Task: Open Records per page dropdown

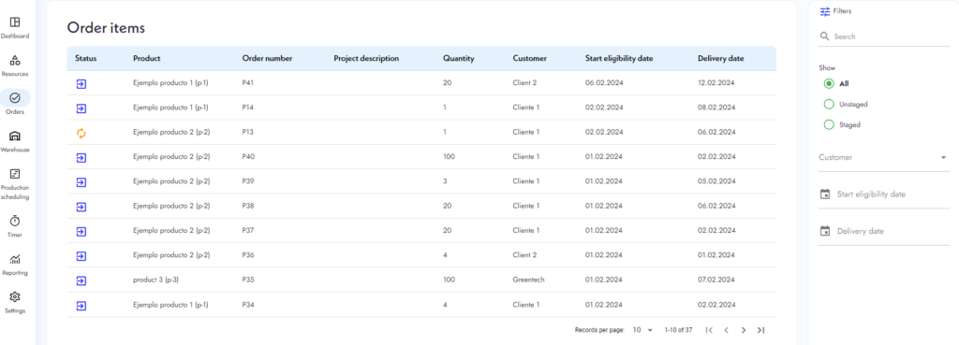Action: pyautogui.click(x=642, y=330)
